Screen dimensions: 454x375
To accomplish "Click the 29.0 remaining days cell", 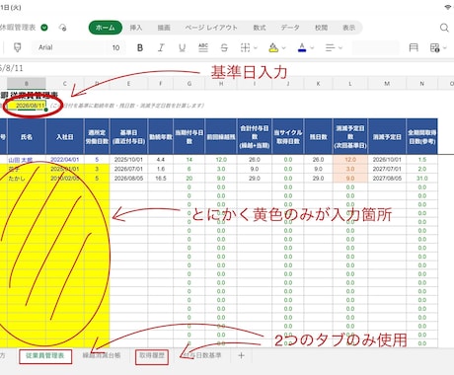I will tap(318, 179).
